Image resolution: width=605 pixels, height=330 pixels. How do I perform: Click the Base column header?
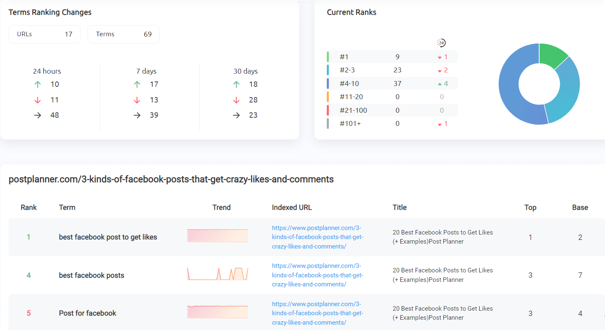click(x=580, y=207)
